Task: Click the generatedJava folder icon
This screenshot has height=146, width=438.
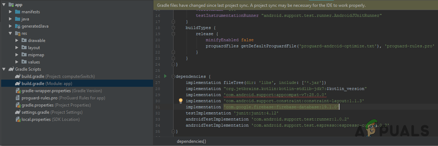Action: tap(18, 26)
